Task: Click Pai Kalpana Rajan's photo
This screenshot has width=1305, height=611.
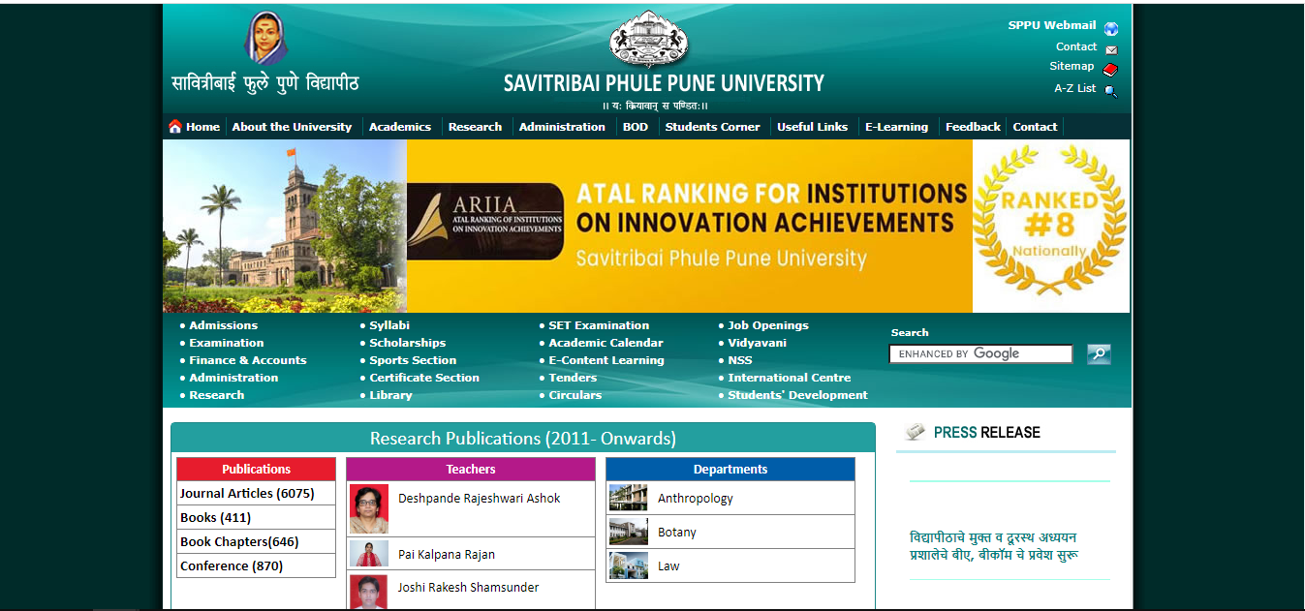Action: pos(369,554)
